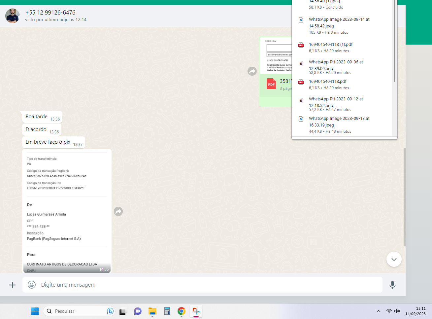Viewport: 432px width, 319px height.
Task: Open the PDF document preview thumbnail
Action: [x=276, y=55]
